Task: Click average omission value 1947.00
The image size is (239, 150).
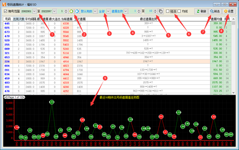Action: (217, 61)
